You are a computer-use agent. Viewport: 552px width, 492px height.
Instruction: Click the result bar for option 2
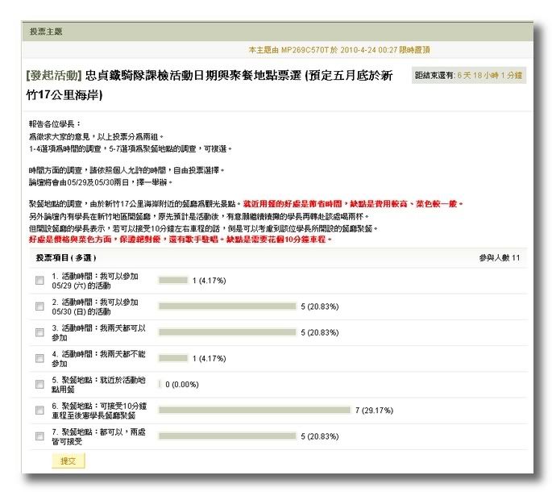point(228,306)
